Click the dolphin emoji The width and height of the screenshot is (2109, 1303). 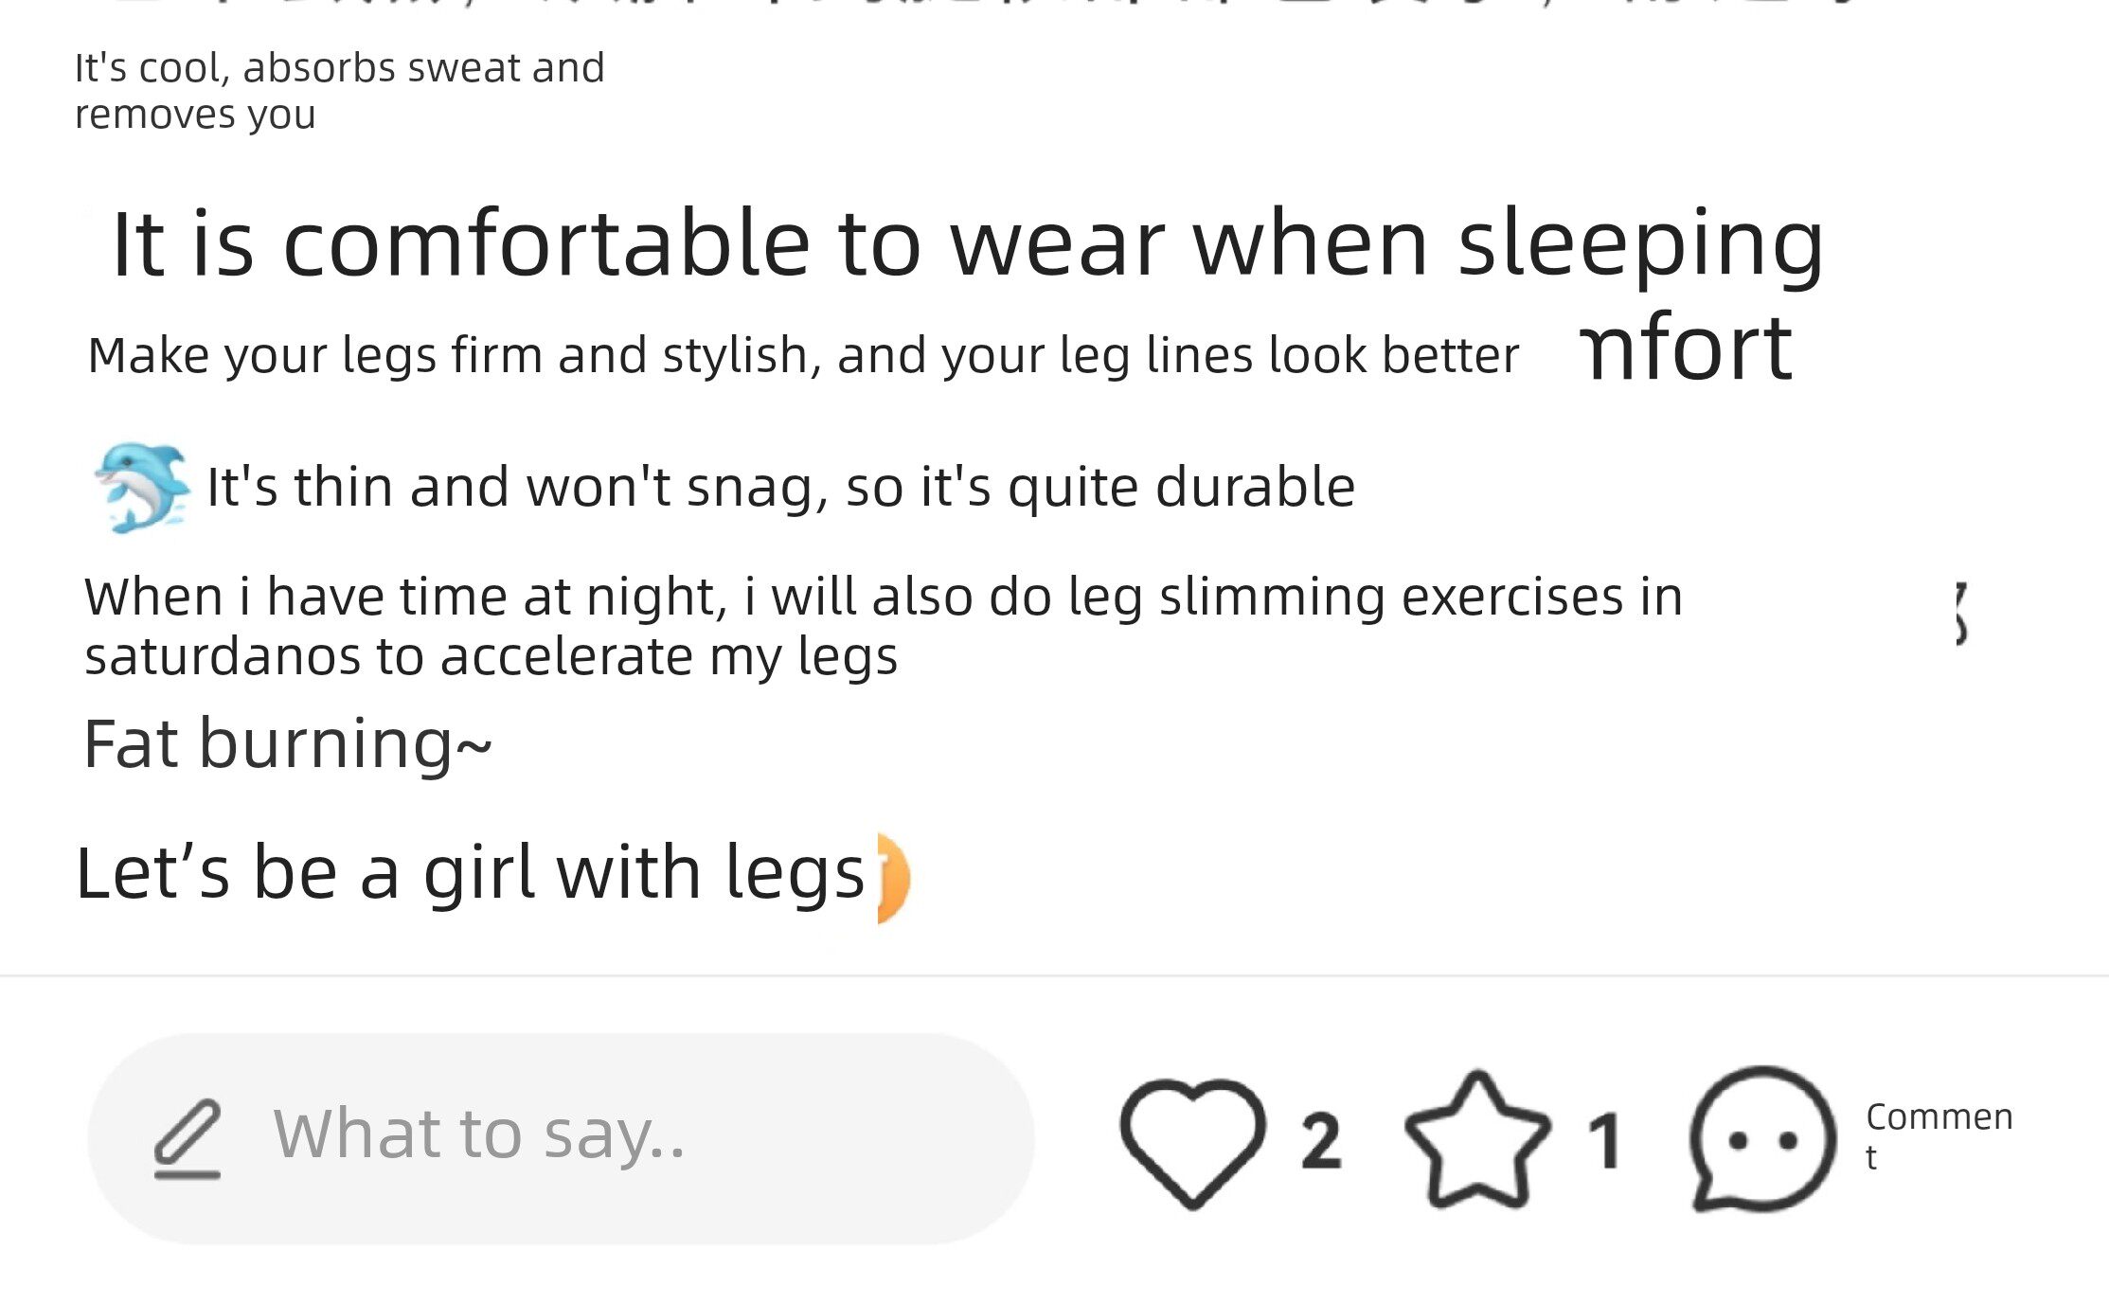coord(142,487)
